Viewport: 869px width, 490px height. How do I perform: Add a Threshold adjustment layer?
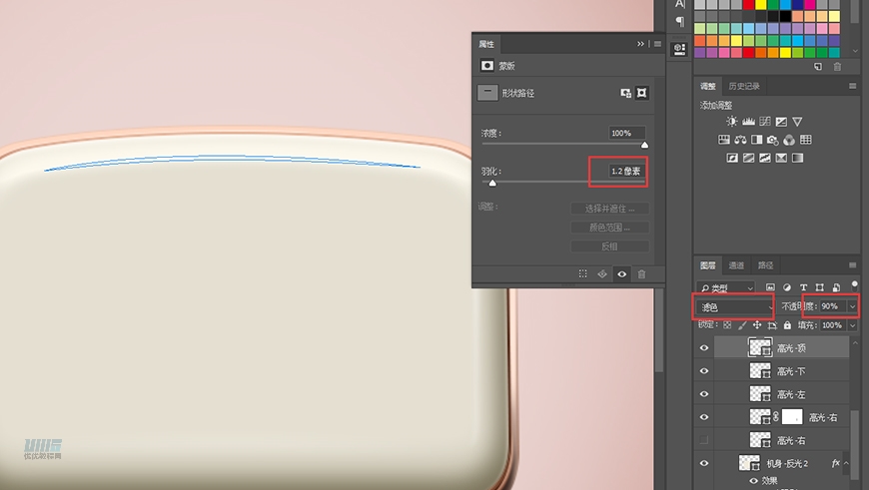point(765,158)
